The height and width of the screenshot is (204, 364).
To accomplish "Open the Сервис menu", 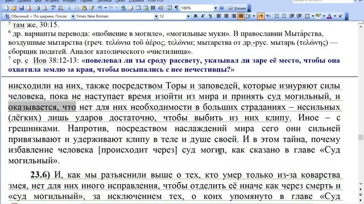I will click(86, 1).
